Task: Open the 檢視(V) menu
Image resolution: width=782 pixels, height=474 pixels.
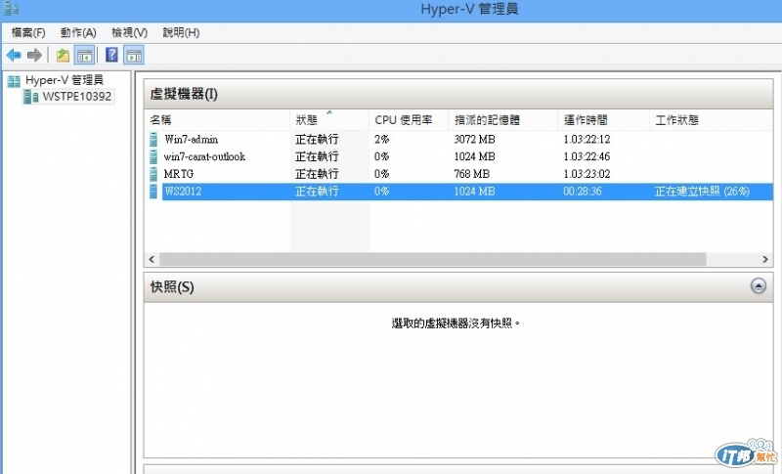Action: point(129,33)
